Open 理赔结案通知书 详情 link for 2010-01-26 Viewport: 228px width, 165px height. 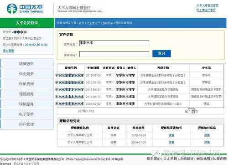[x=171, y=142]
